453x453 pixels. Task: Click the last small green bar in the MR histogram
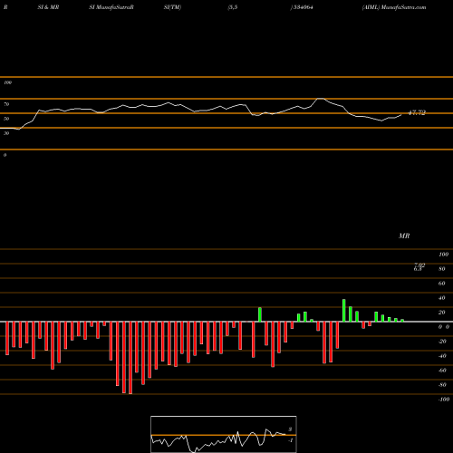[402, 321]
